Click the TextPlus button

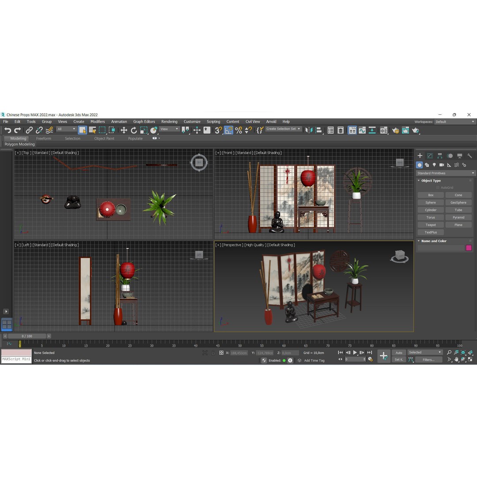point(431,232)
